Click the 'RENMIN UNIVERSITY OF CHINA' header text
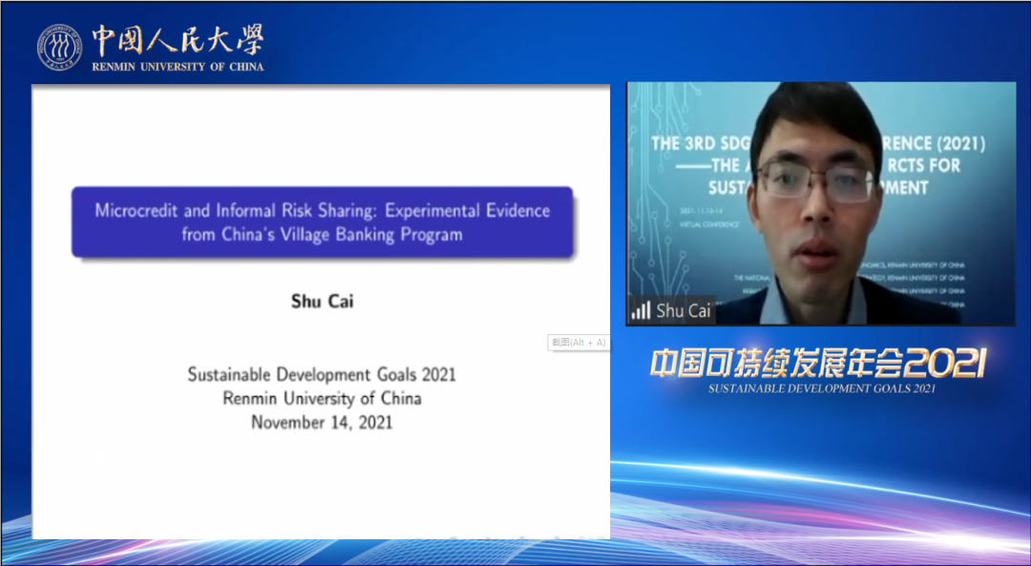The width and height of the screenshot is (1031, 566). 178,67
